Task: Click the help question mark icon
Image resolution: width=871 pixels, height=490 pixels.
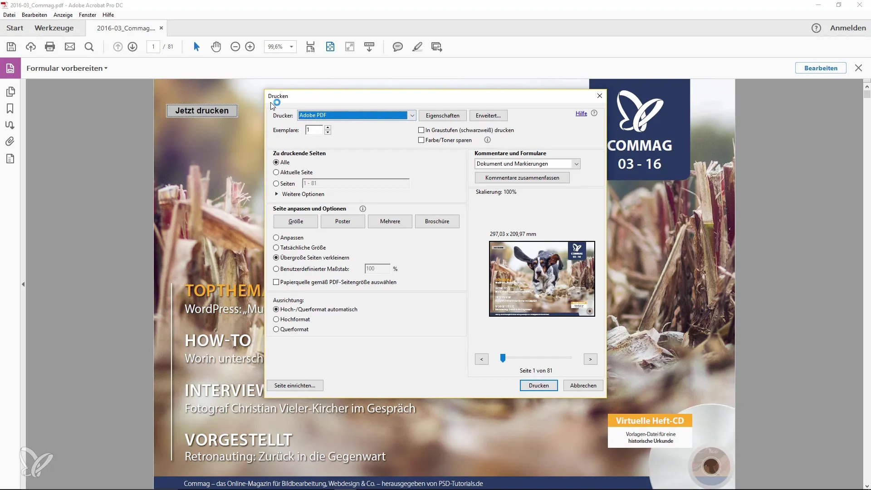Action: tap(816, 28)
